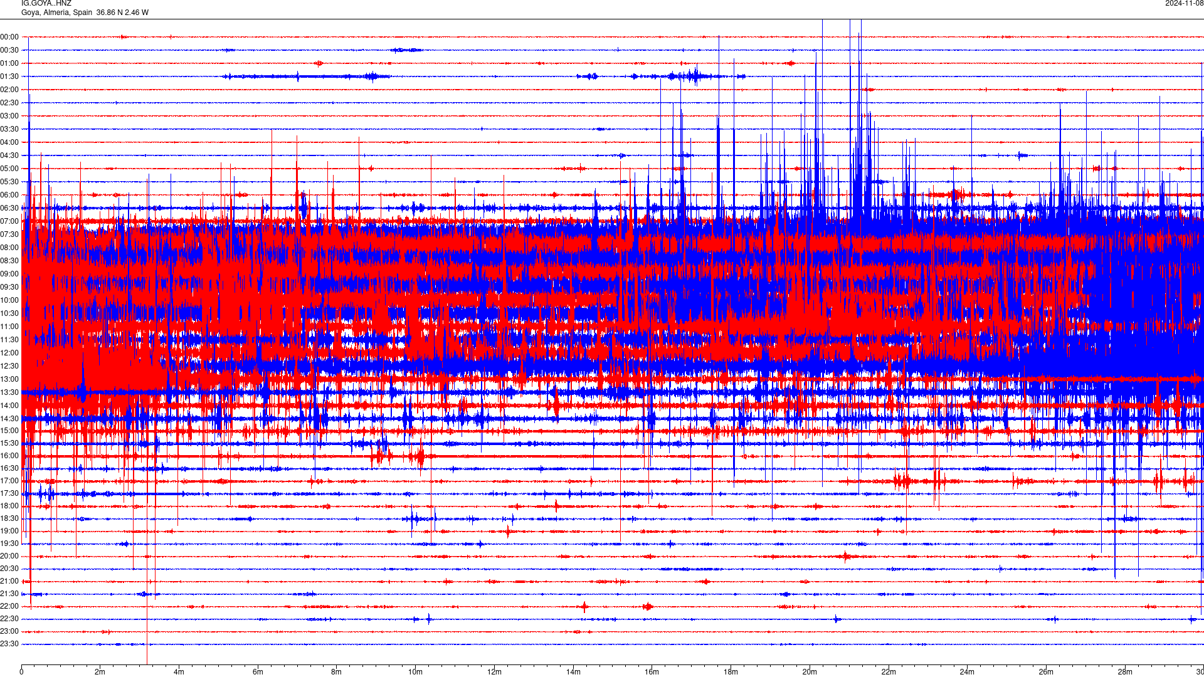Click the 22m mark on minute axis

(x=889, y=672)
